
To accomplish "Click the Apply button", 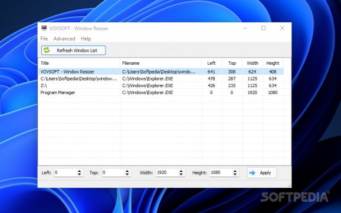I will click(262, 172).
